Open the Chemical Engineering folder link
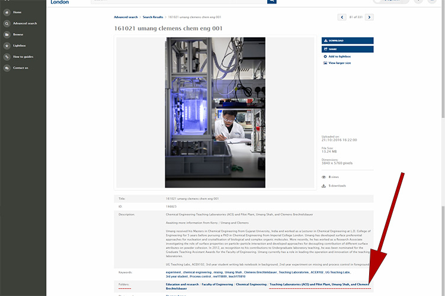This screenshot has height=296, width=445. [251, 285]
